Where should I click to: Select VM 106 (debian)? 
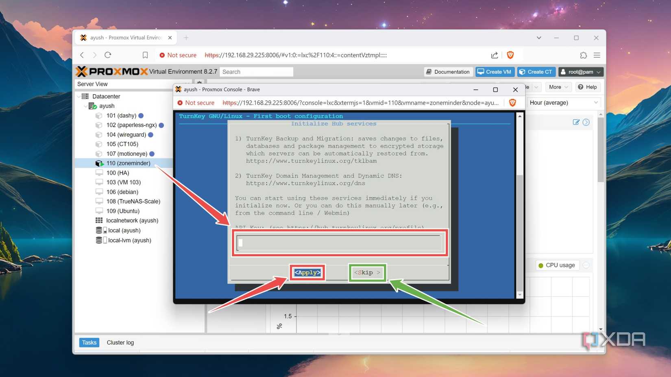coord(122,192)
